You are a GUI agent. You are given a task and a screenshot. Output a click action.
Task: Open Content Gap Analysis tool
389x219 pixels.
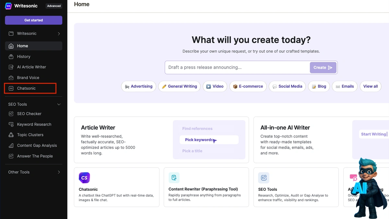click(34, 146)
